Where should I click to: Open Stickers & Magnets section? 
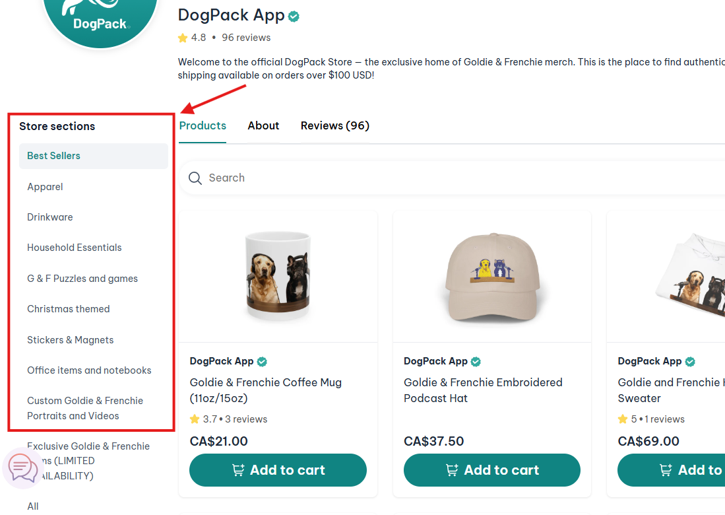[70, 340]
